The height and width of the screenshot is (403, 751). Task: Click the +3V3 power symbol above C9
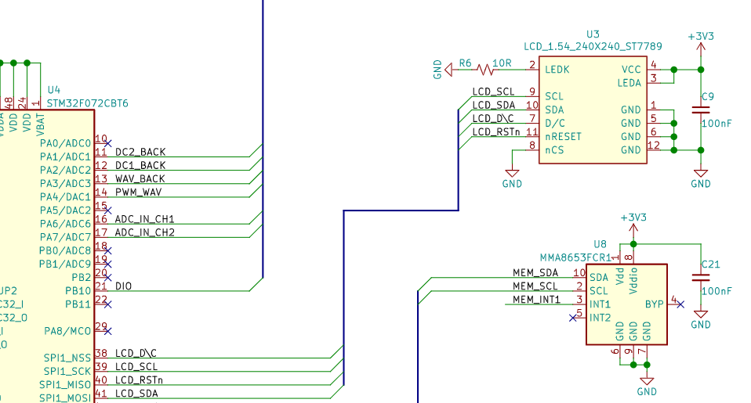(701, 42)
